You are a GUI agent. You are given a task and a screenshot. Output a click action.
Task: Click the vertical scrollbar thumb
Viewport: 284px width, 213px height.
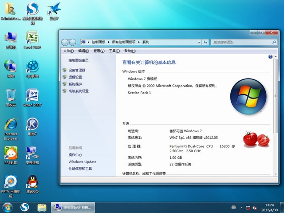[x=276, y=96]
